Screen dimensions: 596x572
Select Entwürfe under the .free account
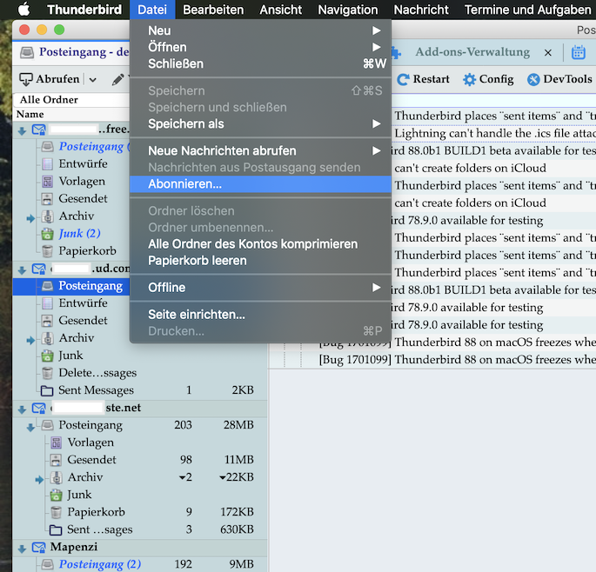83,163
